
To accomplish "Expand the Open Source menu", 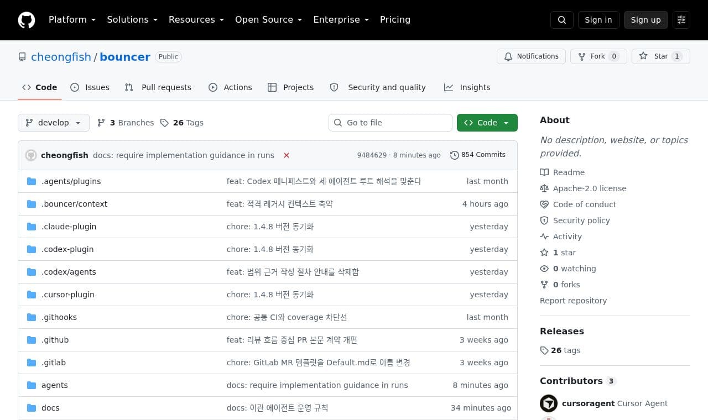I will pyautogui.click(x=269, y=19).
